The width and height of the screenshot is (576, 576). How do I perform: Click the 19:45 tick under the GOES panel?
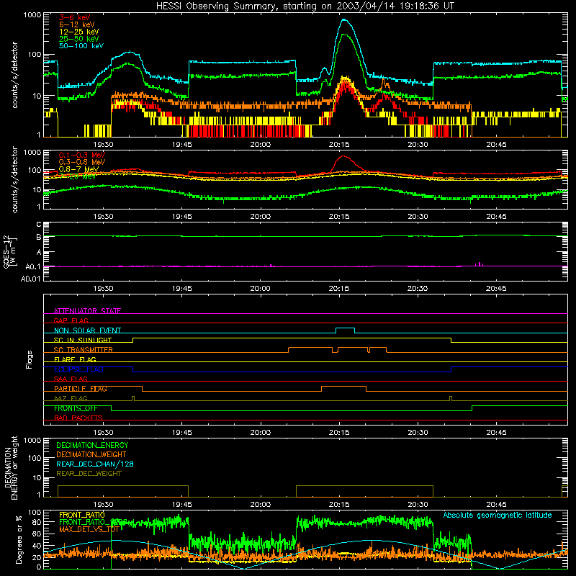(x=182, y=288)
